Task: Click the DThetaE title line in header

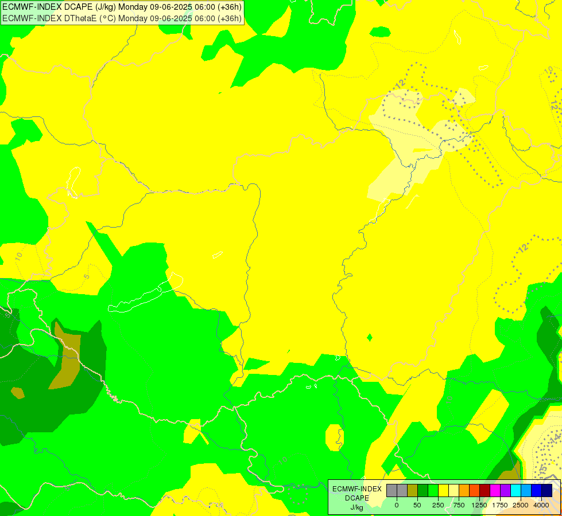Action: pos(122,18)
